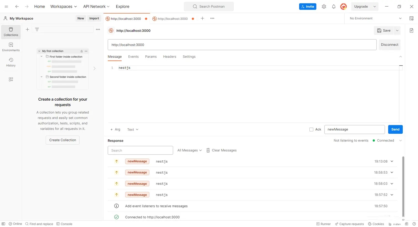
Task: Open the Console from status bar
Action: 64,224
